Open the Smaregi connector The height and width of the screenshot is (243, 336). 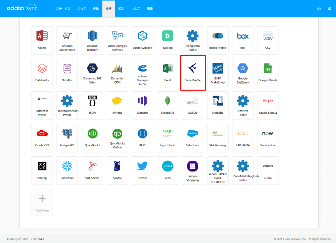point(42,171)
